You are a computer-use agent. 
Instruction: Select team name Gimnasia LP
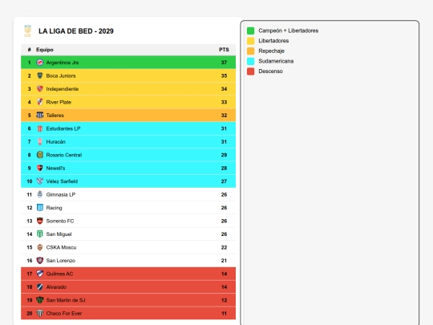[61, 194]
